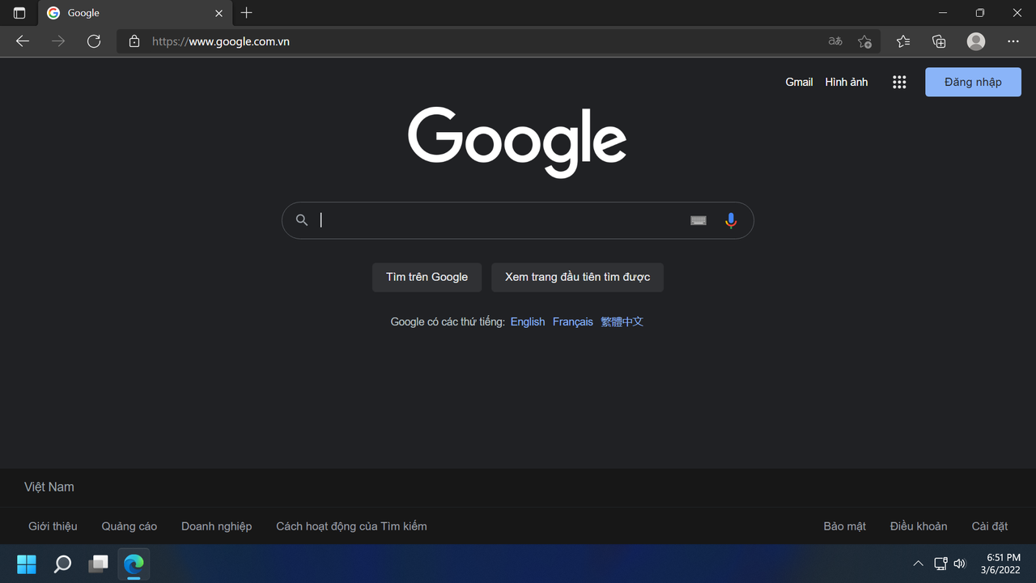Image resolution: width=1036 pixels, height=583 pixels.
Task: Expand hidden icons in the system tray
Action: (918, 564)
